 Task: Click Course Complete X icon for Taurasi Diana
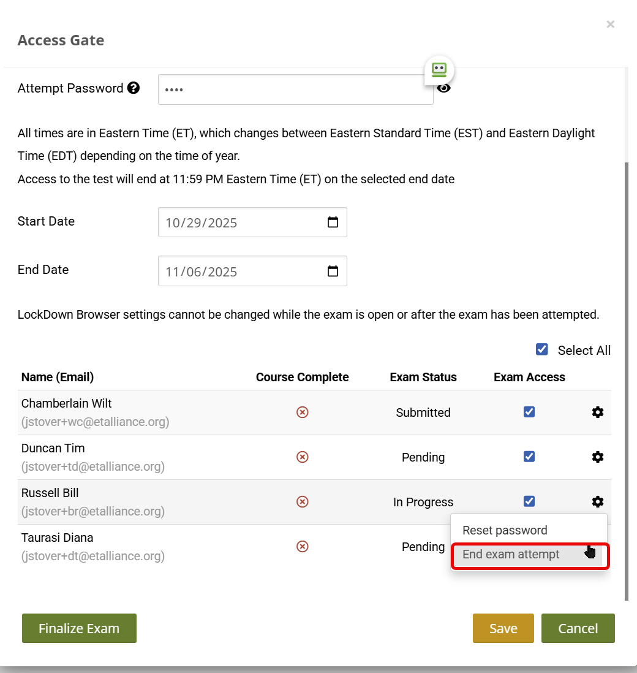(x=302, y=547)
